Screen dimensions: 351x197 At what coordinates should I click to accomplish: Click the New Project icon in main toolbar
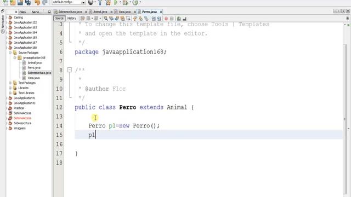pos(13,2)
